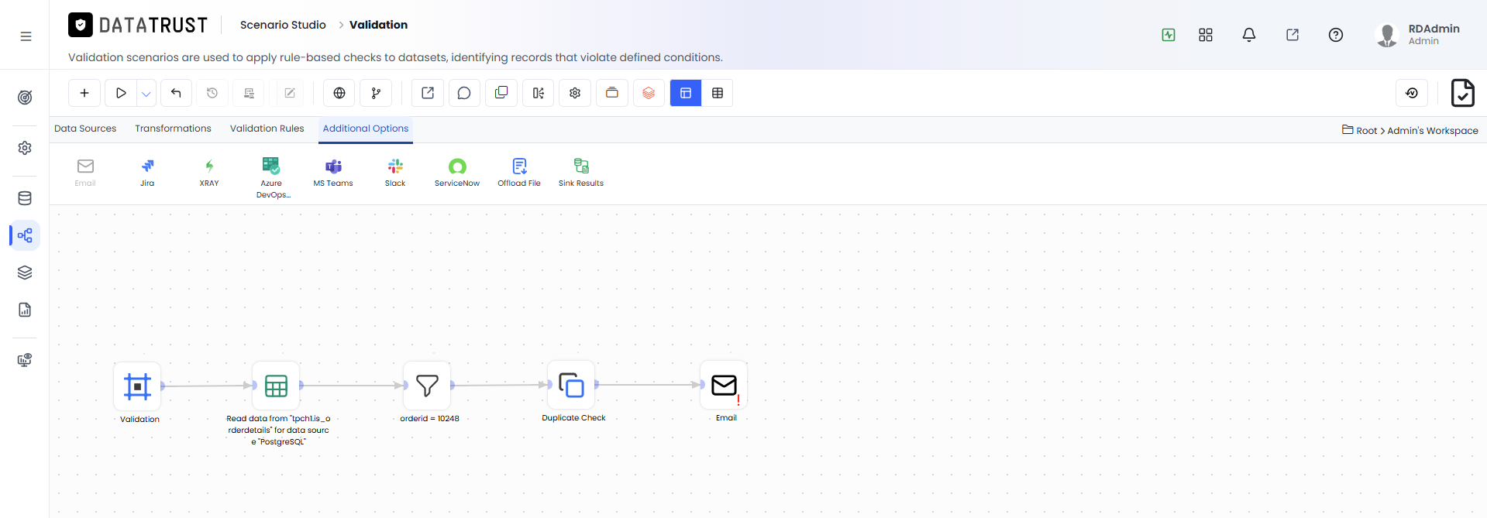The image size is (1487, 518).
Task: Select the Duplicate Check node
Action: 571,384
